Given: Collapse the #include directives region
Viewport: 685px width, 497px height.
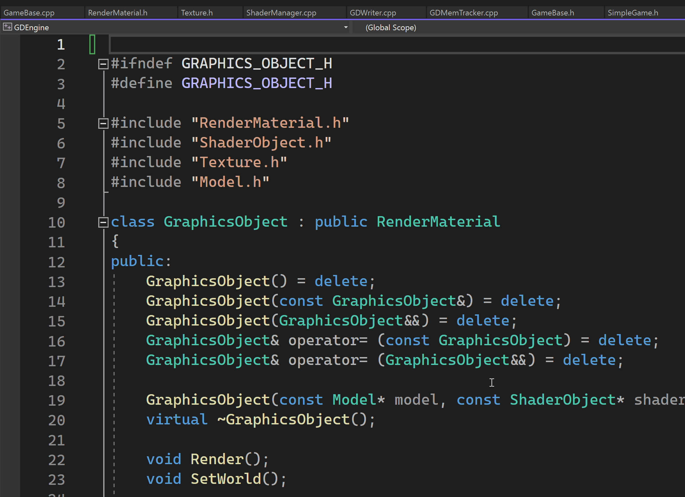Looking at the screenshot, I should (103, 123).
